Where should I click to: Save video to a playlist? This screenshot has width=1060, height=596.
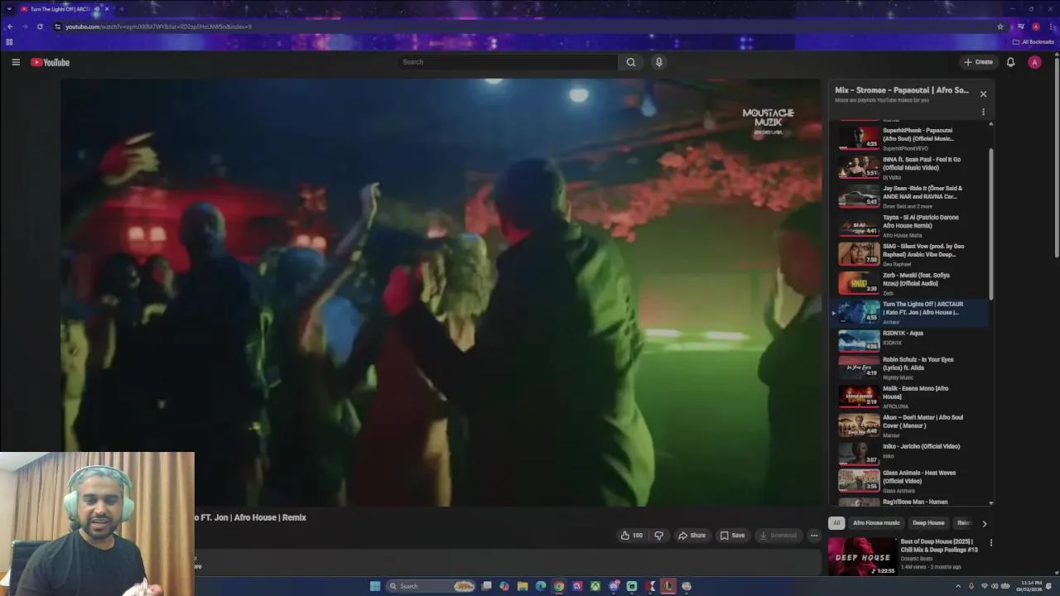(x=732, y=536)
